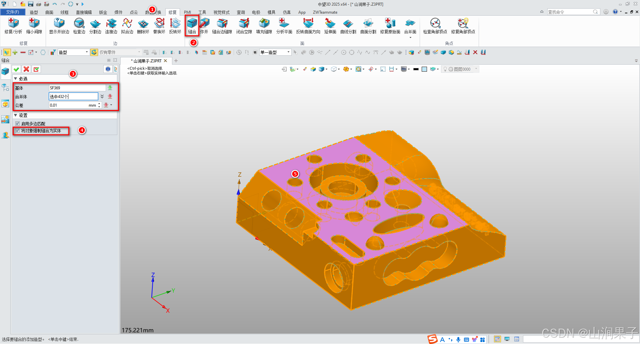
Task: Open the 仅有零件 filter dropdown
Action: point(139,52)
